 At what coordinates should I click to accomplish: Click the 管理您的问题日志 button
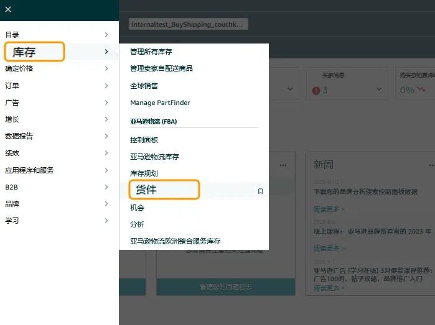point(217,287)
